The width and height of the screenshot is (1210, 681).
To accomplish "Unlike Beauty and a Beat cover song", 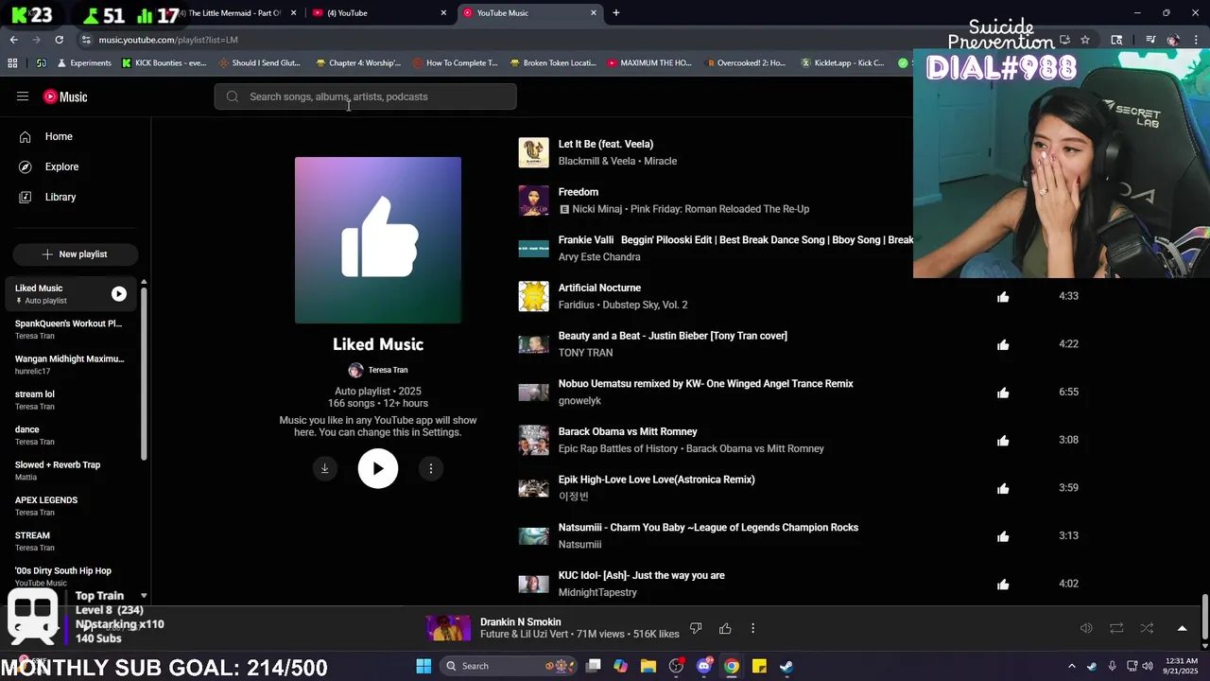I will (1003, 344).
